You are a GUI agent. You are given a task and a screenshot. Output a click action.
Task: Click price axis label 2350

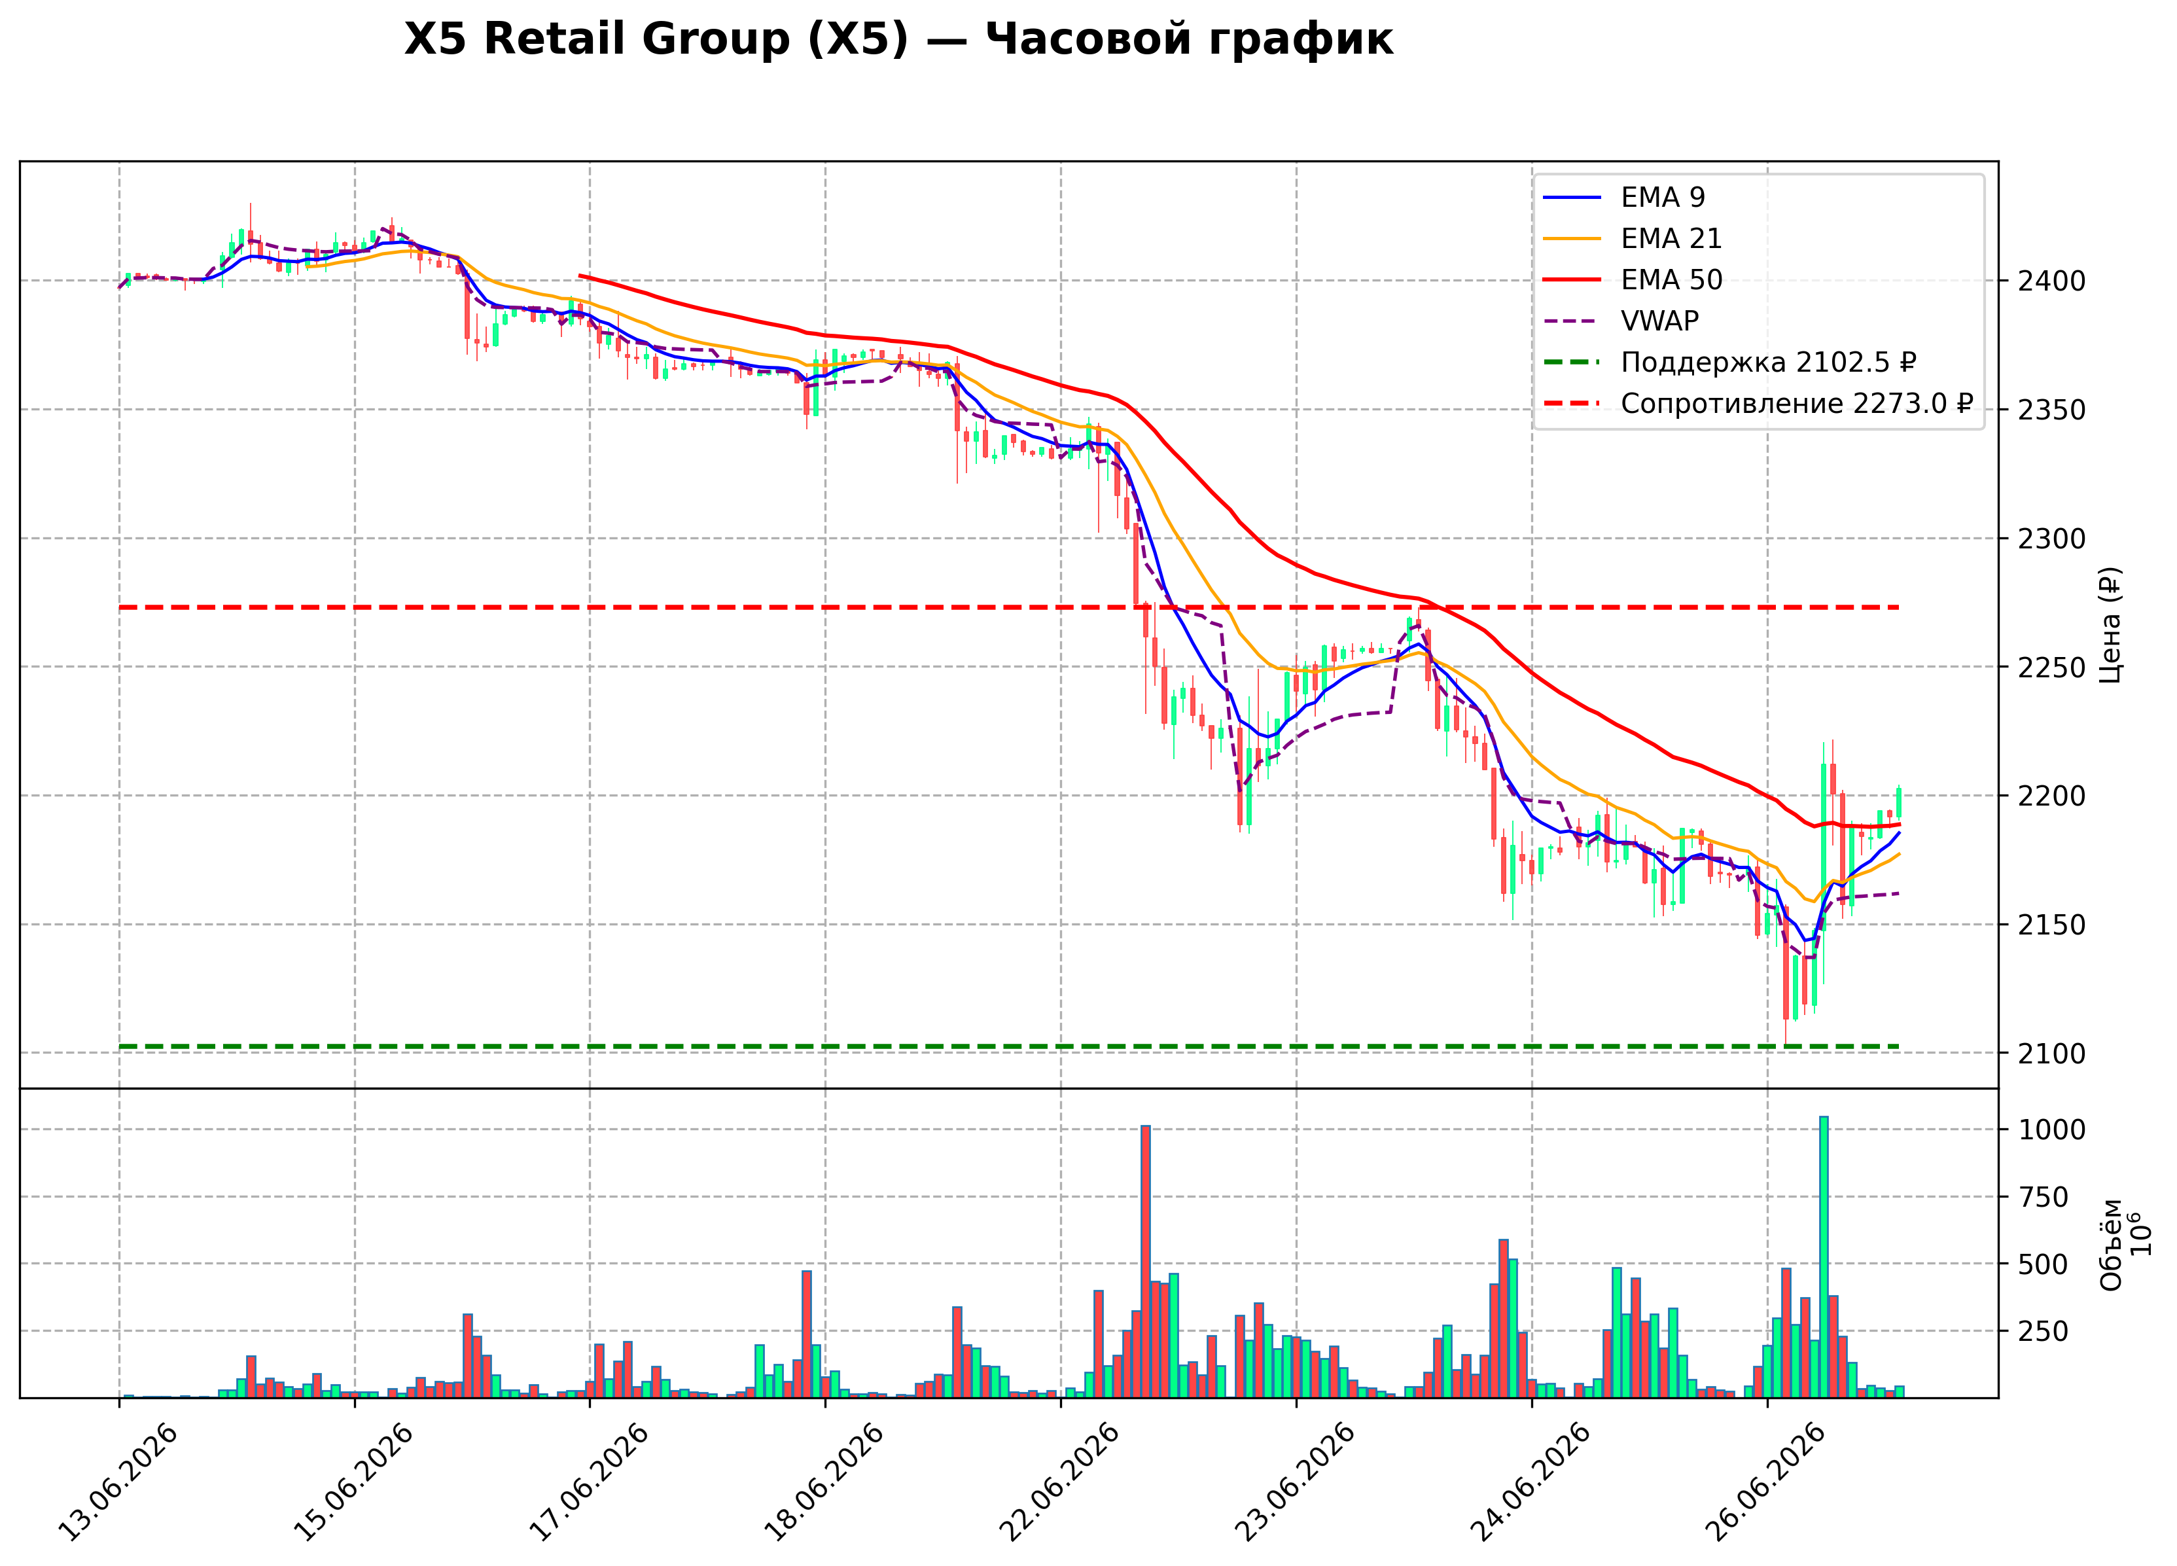pos(2052,410)
